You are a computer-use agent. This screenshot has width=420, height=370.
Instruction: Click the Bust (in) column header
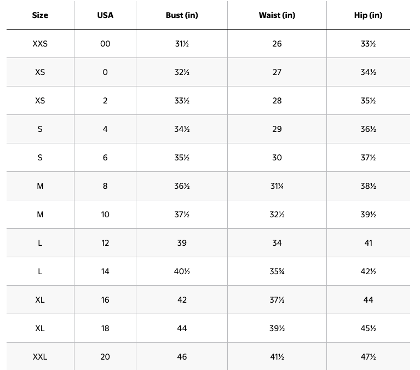(x=182, y=15)
